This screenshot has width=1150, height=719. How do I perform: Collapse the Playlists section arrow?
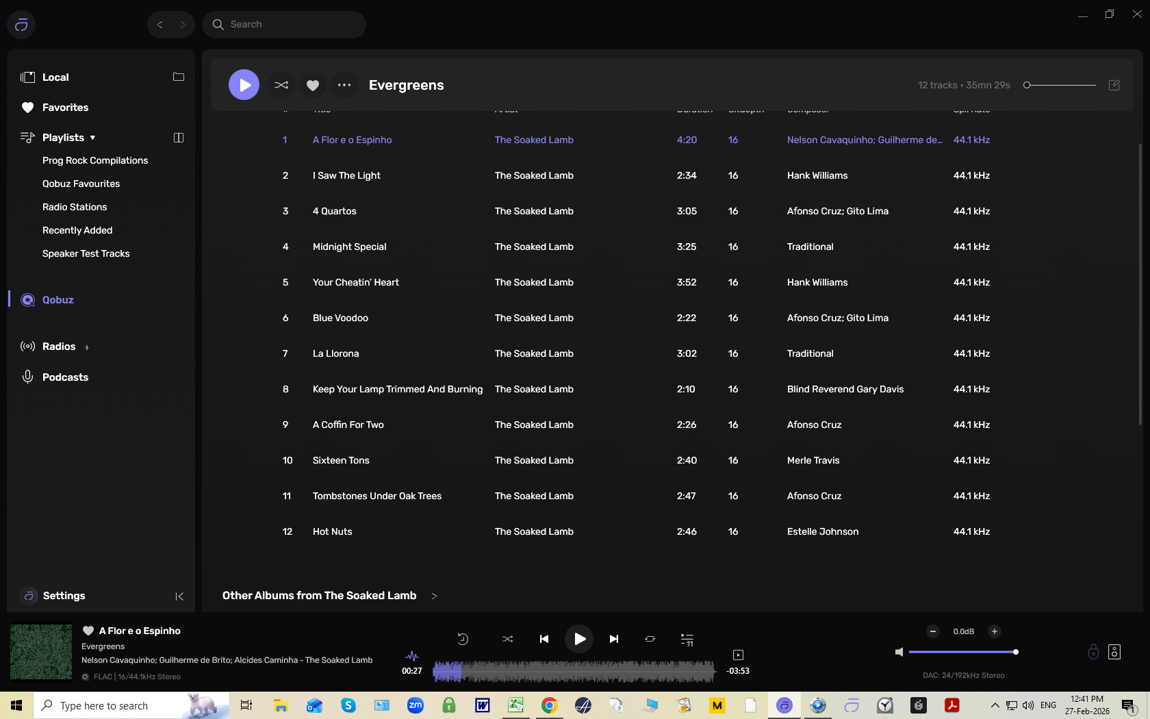93,138
